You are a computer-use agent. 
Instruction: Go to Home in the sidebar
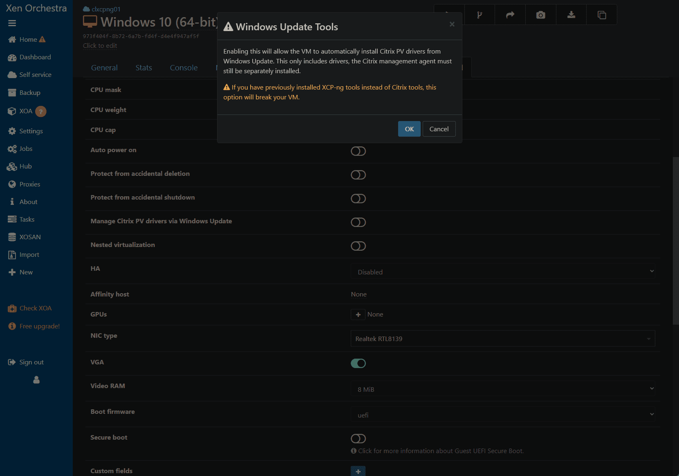[28, 40]
